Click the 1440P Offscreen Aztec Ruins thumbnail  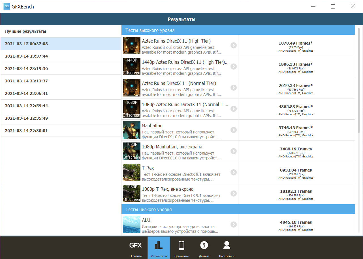point(132,67)
